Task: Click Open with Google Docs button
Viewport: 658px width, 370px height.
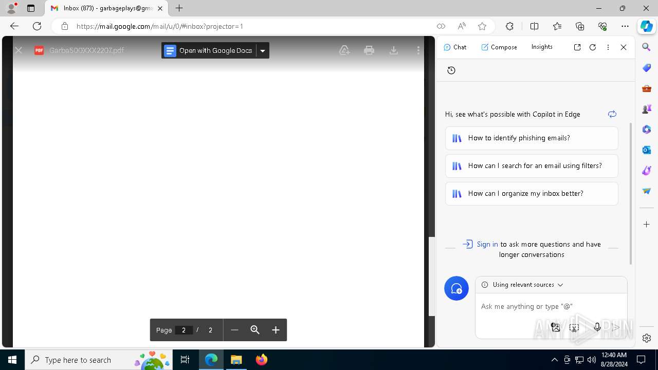Action: click(208, 50)
